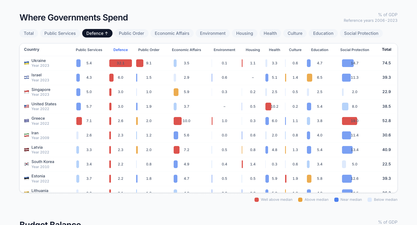Click the Iran flag icon
Screen dimensions: 417x225
pyautogui.click(x=27, y=135)
